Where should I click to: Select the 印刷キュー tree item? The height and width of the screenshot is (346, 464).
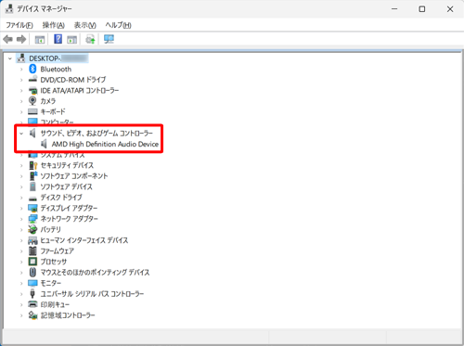tap(55, 304)
